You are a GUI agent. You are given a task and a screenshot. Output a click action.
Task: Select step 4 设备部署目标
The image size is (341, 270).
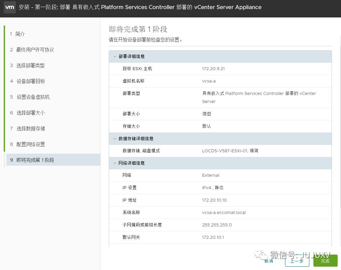(27, 81)
